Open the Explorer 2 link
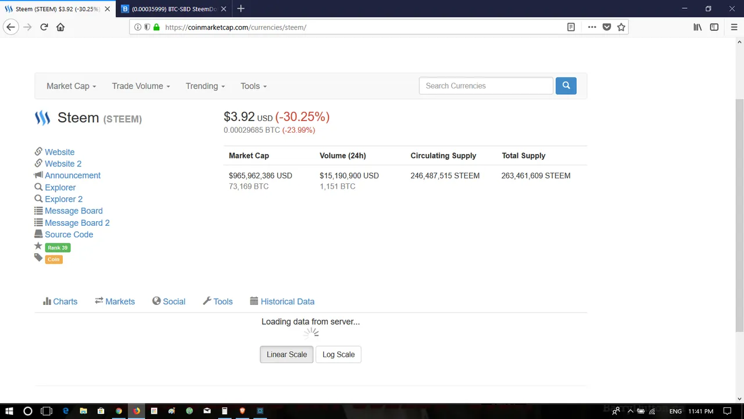The image size is (744, 419). click(x=63, y=199)
